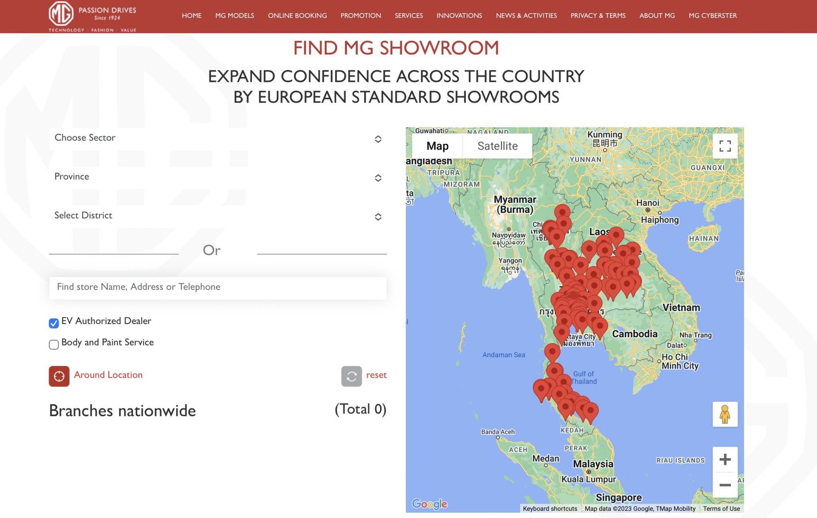Check the Body and Paint Service checkbox
817x518 pixels.
click(x=54, y=344)
